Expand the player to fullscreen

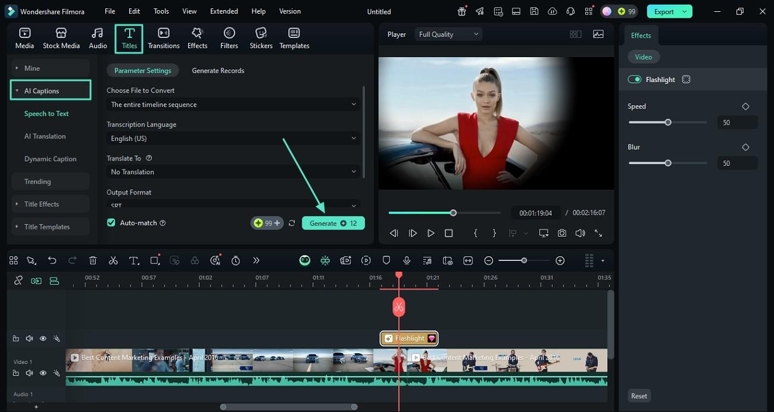(x=598, y=234)
